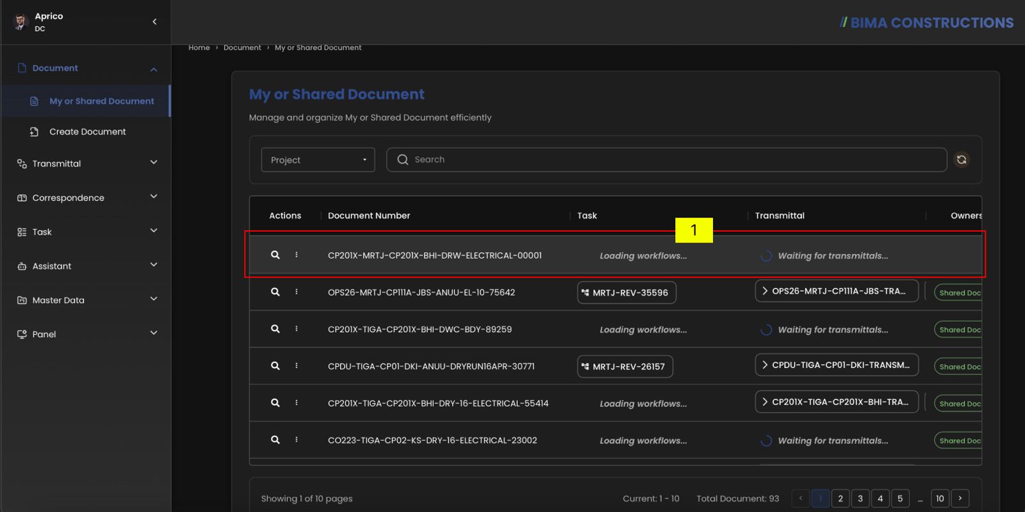Go to page 3
Screen dimensions: 1025x512
click(x=860, y=498)
